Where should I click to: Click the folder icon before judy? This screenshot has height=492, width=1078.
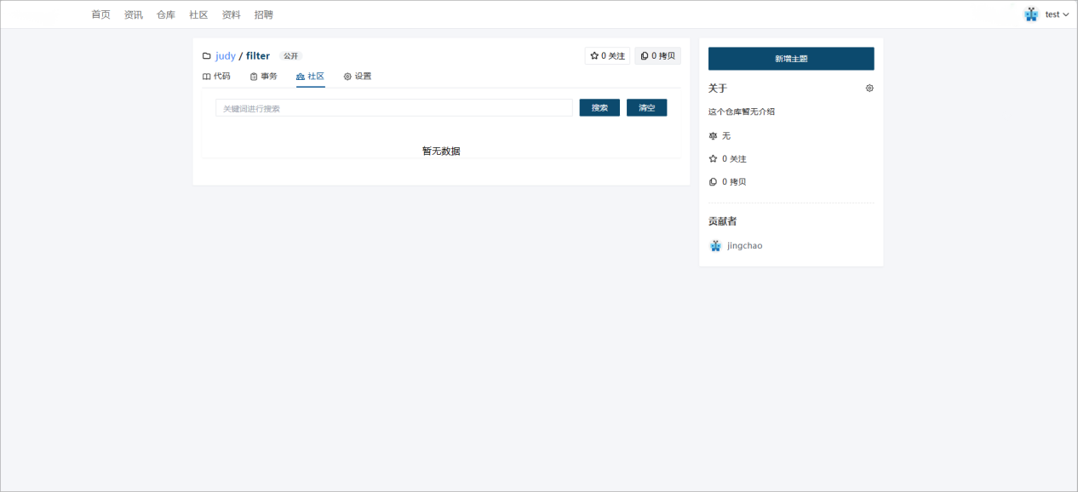pos(206,56)
